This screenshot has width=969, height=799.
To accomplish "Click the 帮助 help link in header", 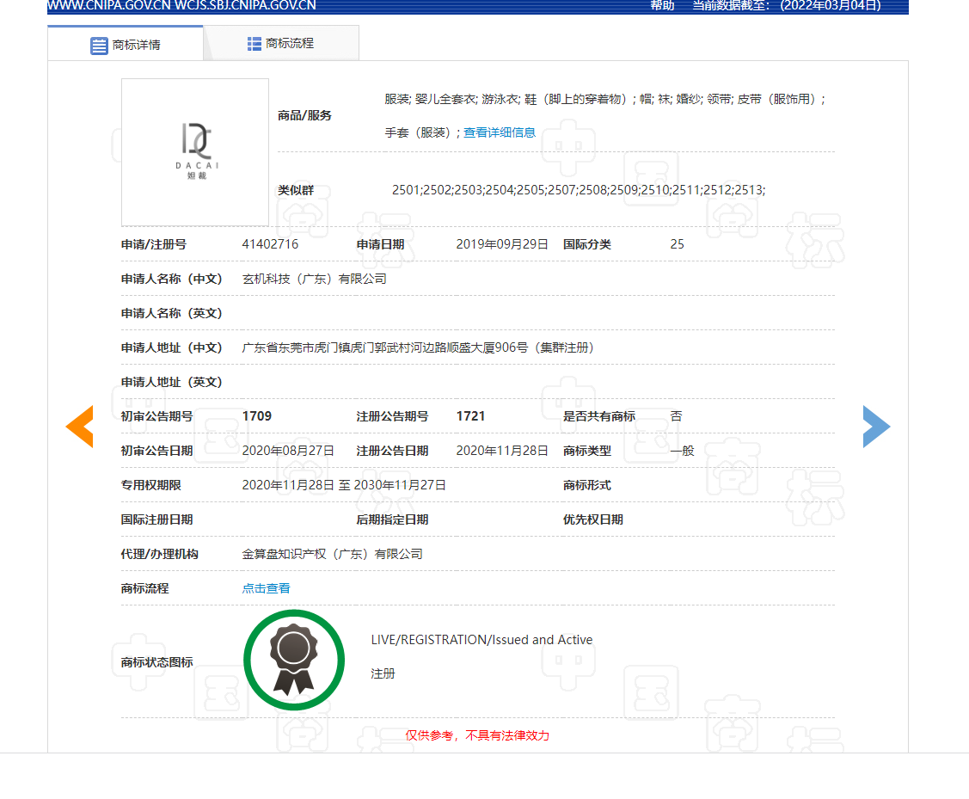I will pos(662,5).
